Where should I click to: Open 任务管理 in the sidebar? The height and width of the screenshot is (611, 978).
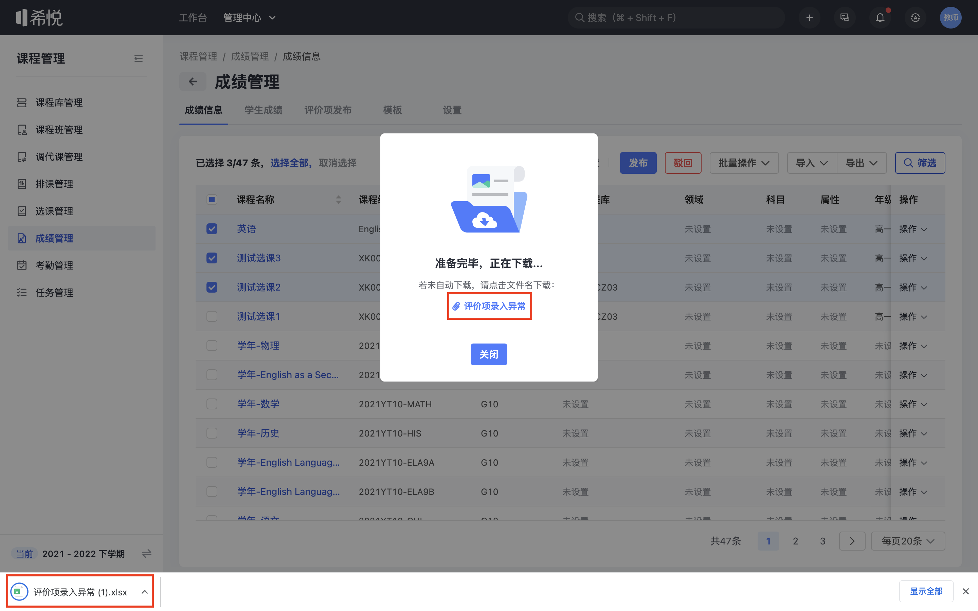tap(81, 293)
